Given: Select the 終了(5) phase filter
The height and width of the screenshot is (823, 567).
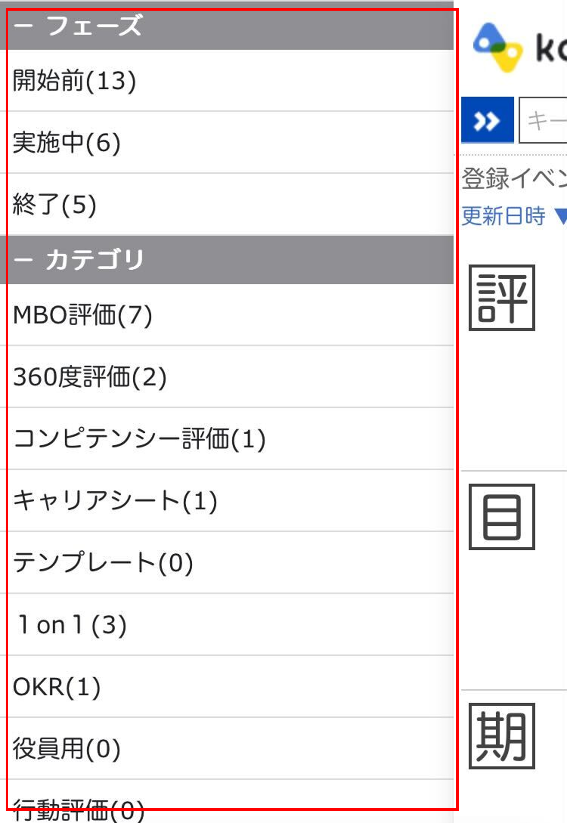Looking at the screenshot, I should pyautogui.click(x=227, y=205).
